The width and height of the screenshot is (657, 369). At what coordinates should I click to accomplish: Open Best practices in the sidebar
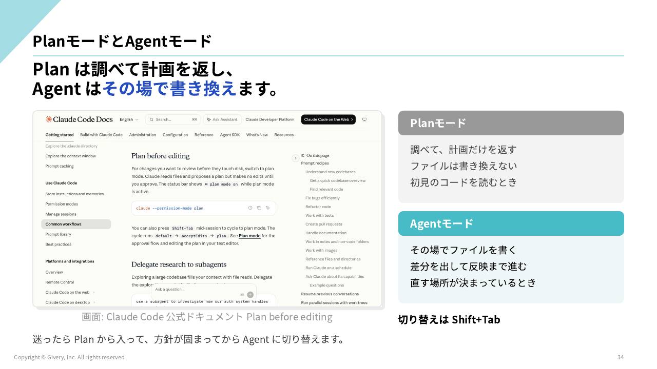tap(59, 244)
